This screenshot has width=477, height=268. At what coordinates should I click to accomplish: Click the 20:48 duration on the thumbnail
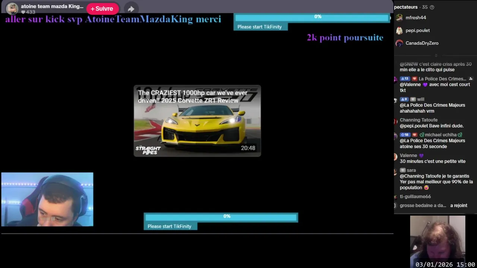coord(248,148)
